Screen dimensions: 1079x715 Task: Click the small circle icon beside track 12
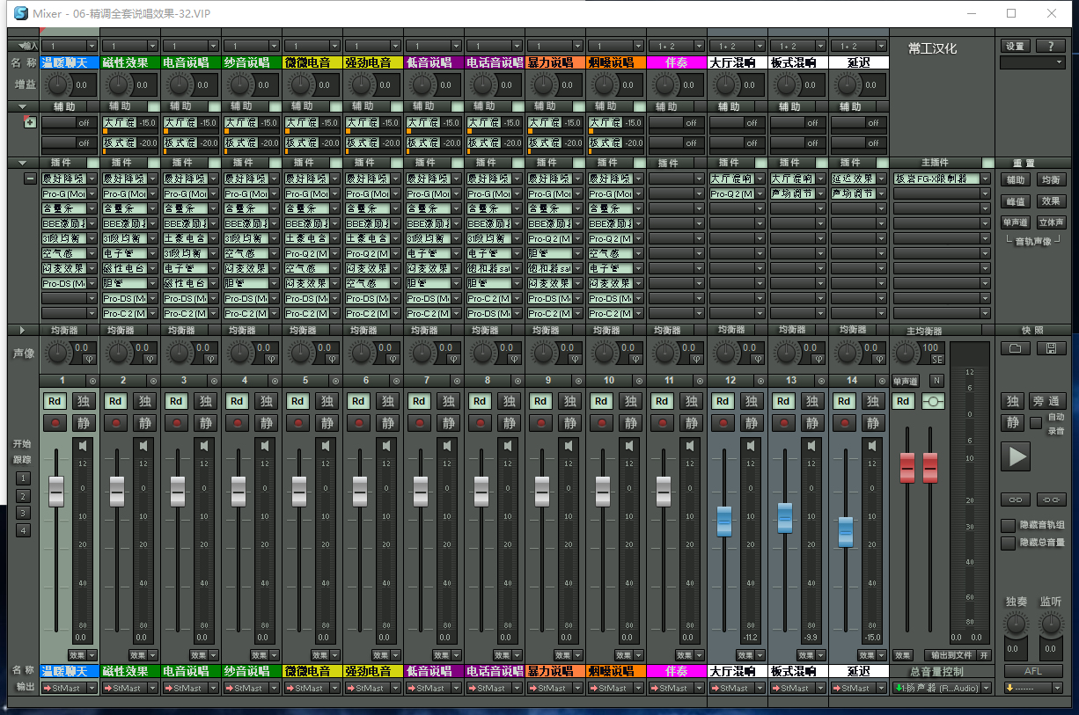pyautogui.click(x=760, y=381)
